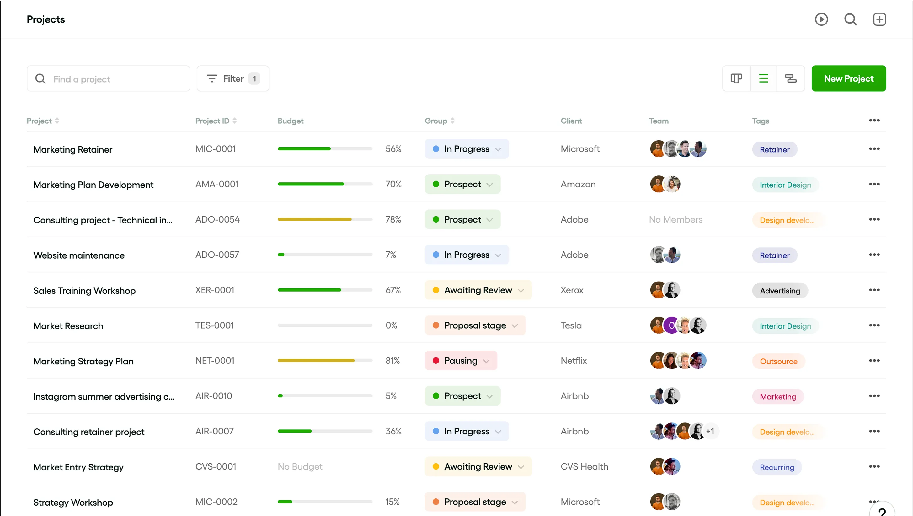Click the Marketing Strategy Plan budget bar

point(325,361)
